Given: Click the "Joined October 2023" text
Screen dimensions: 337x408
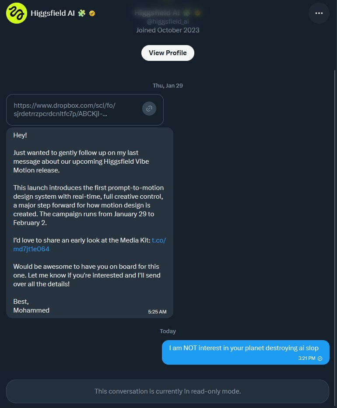Looking at the screenshot, I should (x=168, y=30).
